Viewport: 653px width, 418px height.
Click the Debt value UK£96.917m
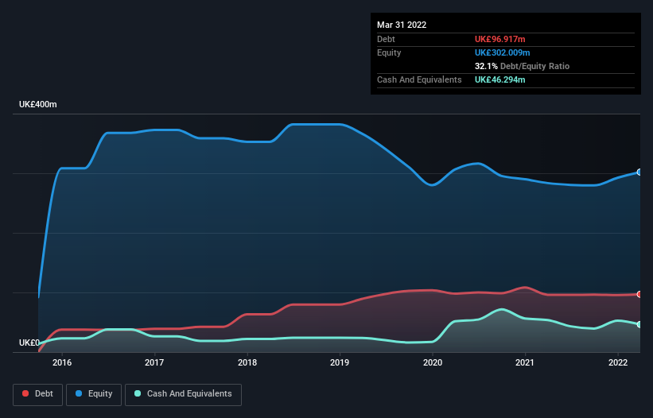(499, 39)
